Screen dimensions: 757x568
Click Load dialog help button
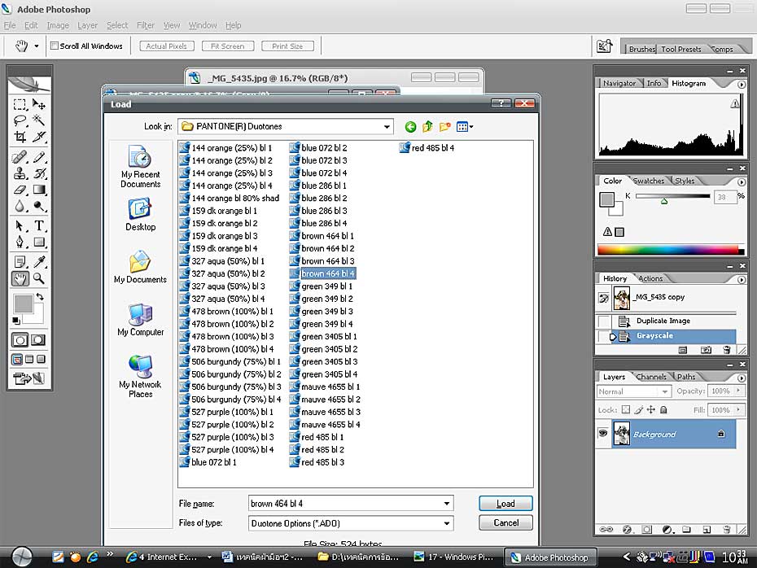501,103
